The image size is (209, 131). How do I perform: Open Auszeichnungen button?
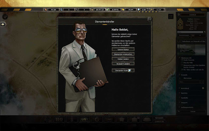coord(184,35)
